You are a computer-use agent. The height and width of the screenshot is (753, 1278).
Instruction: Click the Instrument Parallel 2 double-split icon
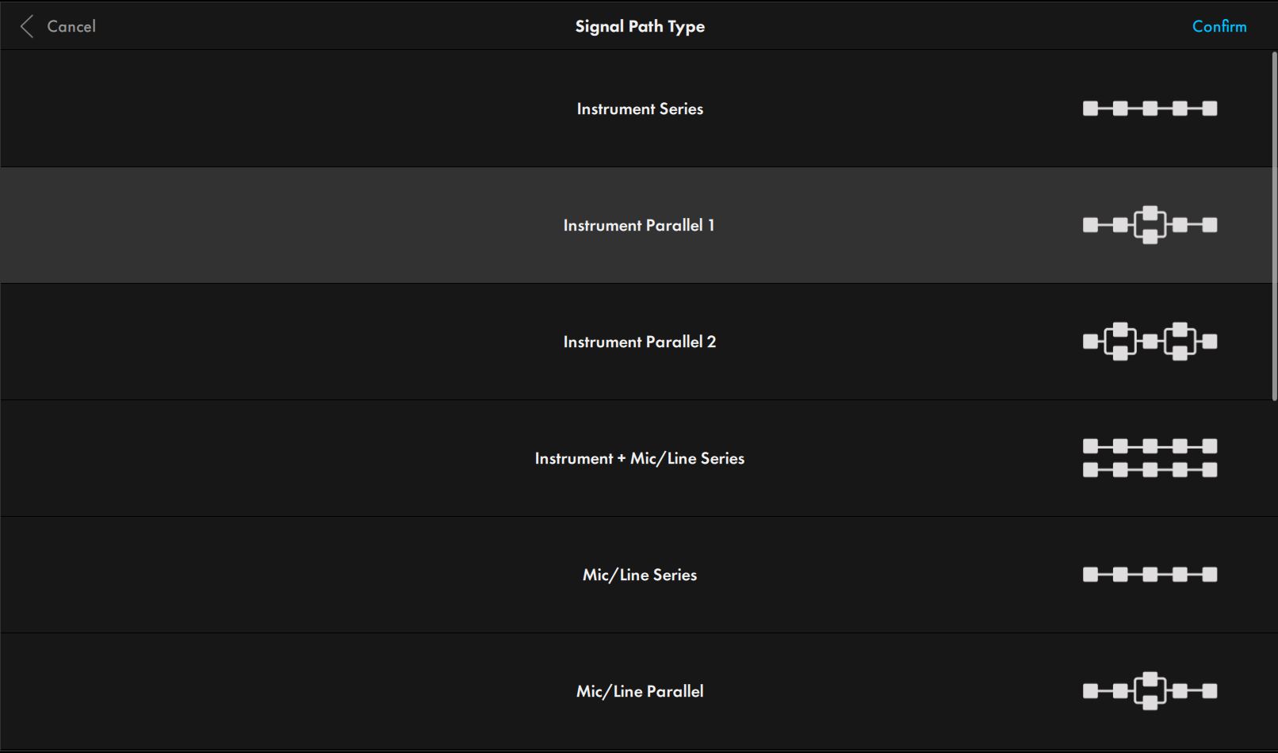[1150, 342]
